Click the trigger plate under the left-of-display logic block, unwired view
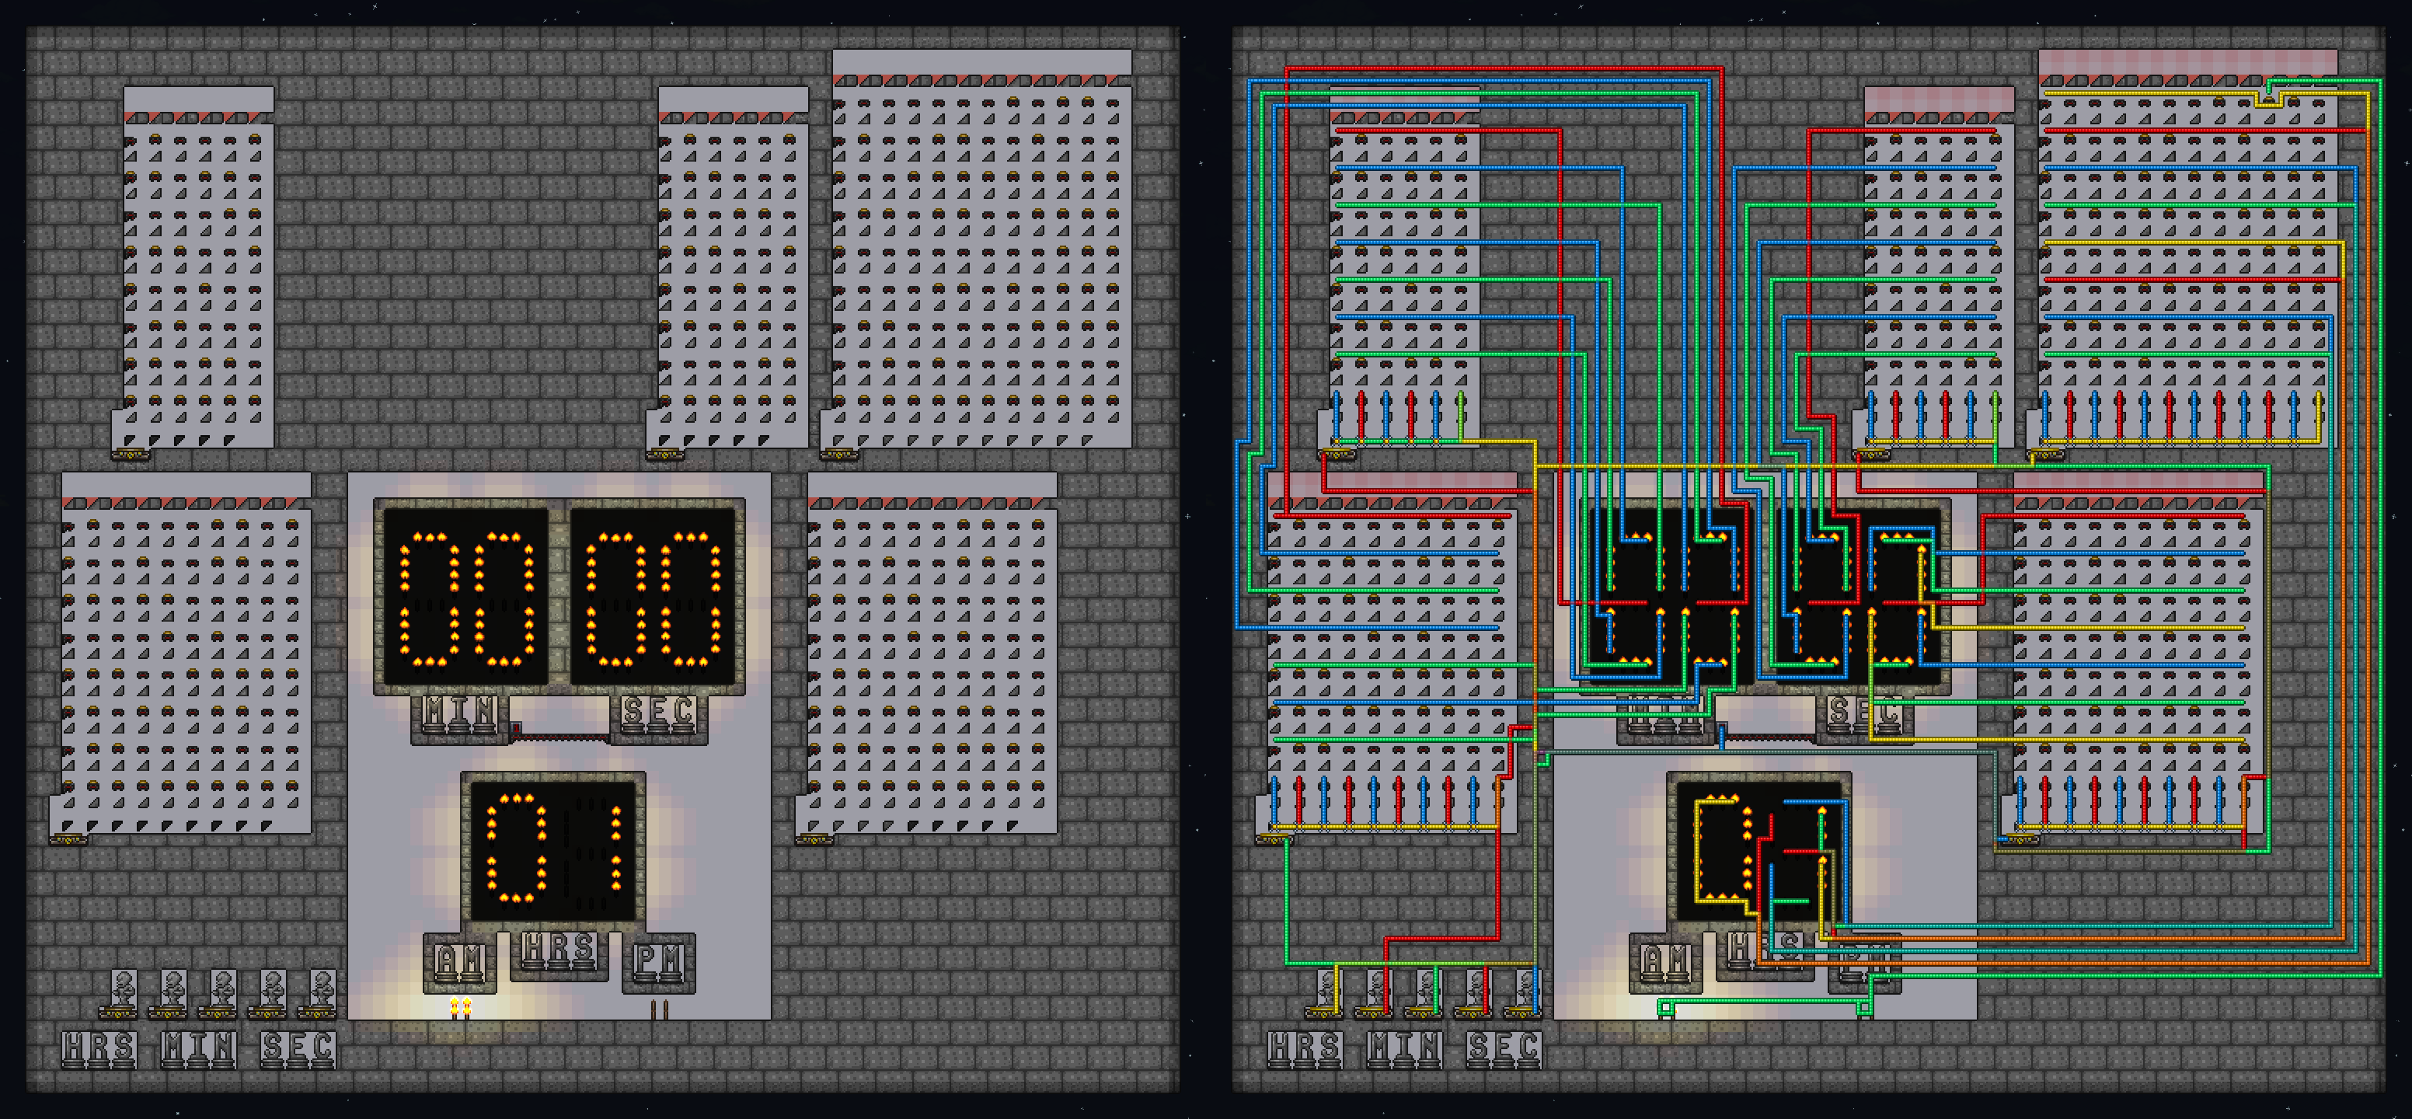This screenshot has height=1119, width=2412. pyautogui.click(x=68, y=840)
